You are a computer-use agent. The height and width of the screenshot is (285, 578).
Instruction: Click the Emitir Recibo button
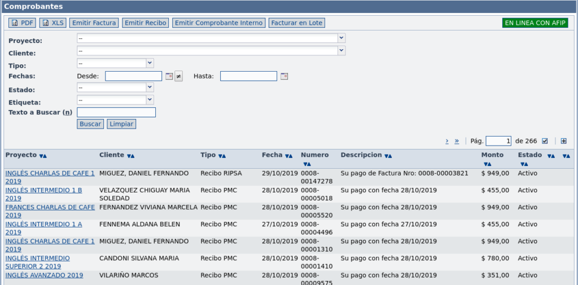(145, 23)
